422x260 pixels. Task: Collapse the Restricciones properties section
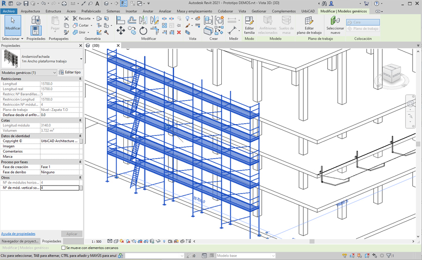point(81,79)
